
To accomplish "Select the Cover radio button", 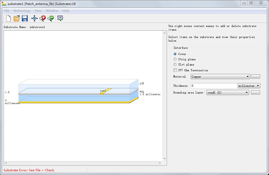I will pyautogui.click(x=175, y=54).
